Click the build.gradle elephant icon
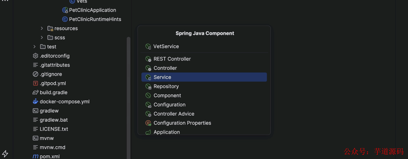The height and width of the screenshot is (159, 408). pyautogui.click(x=36, y=92)
